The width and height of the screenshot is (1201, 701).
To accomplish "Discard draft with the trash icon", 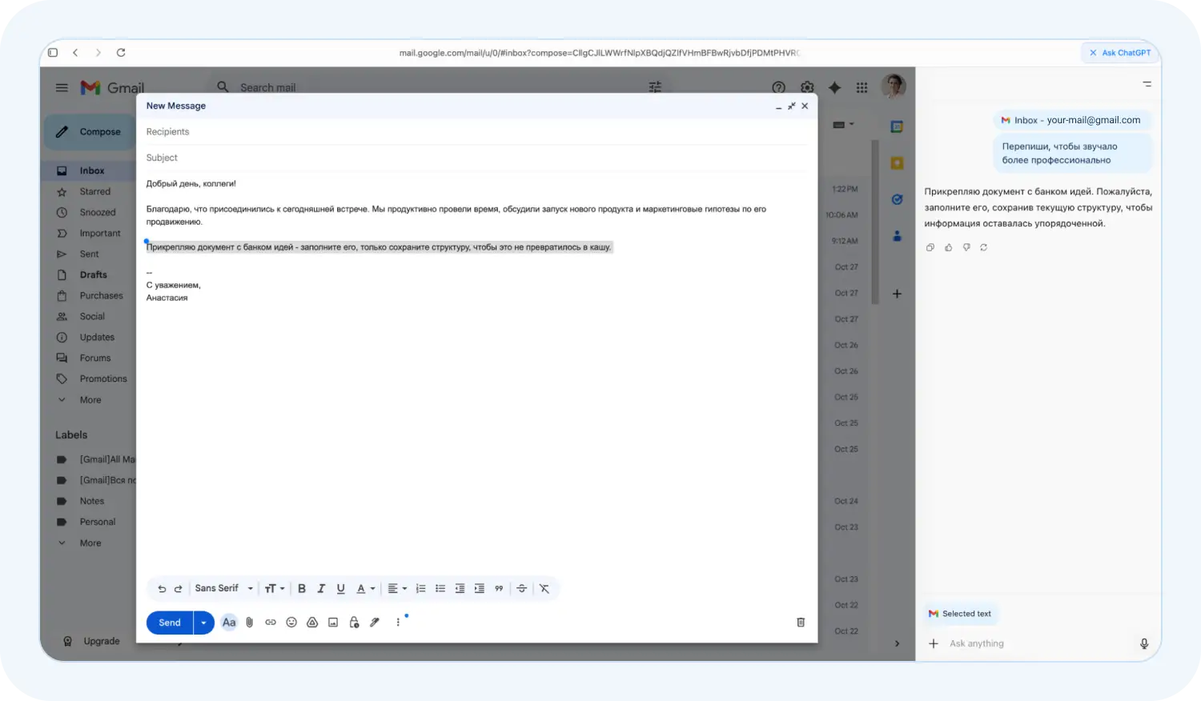I will 801,623.
